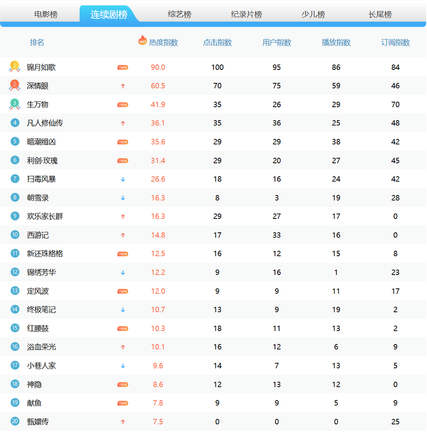Click the new badge for 定风波

click(x=123, y=292)
